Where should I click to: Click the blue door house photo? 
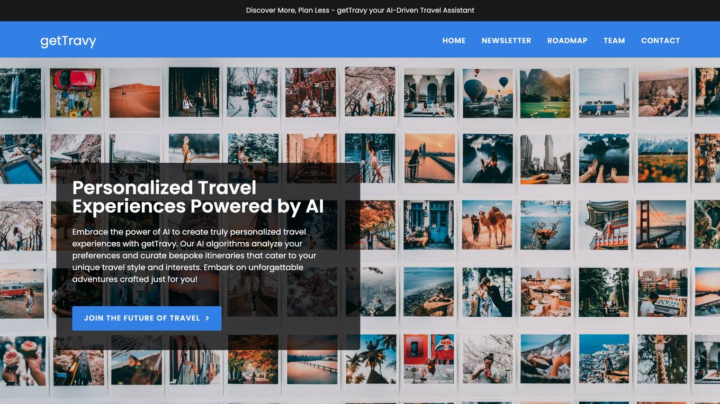429,225
